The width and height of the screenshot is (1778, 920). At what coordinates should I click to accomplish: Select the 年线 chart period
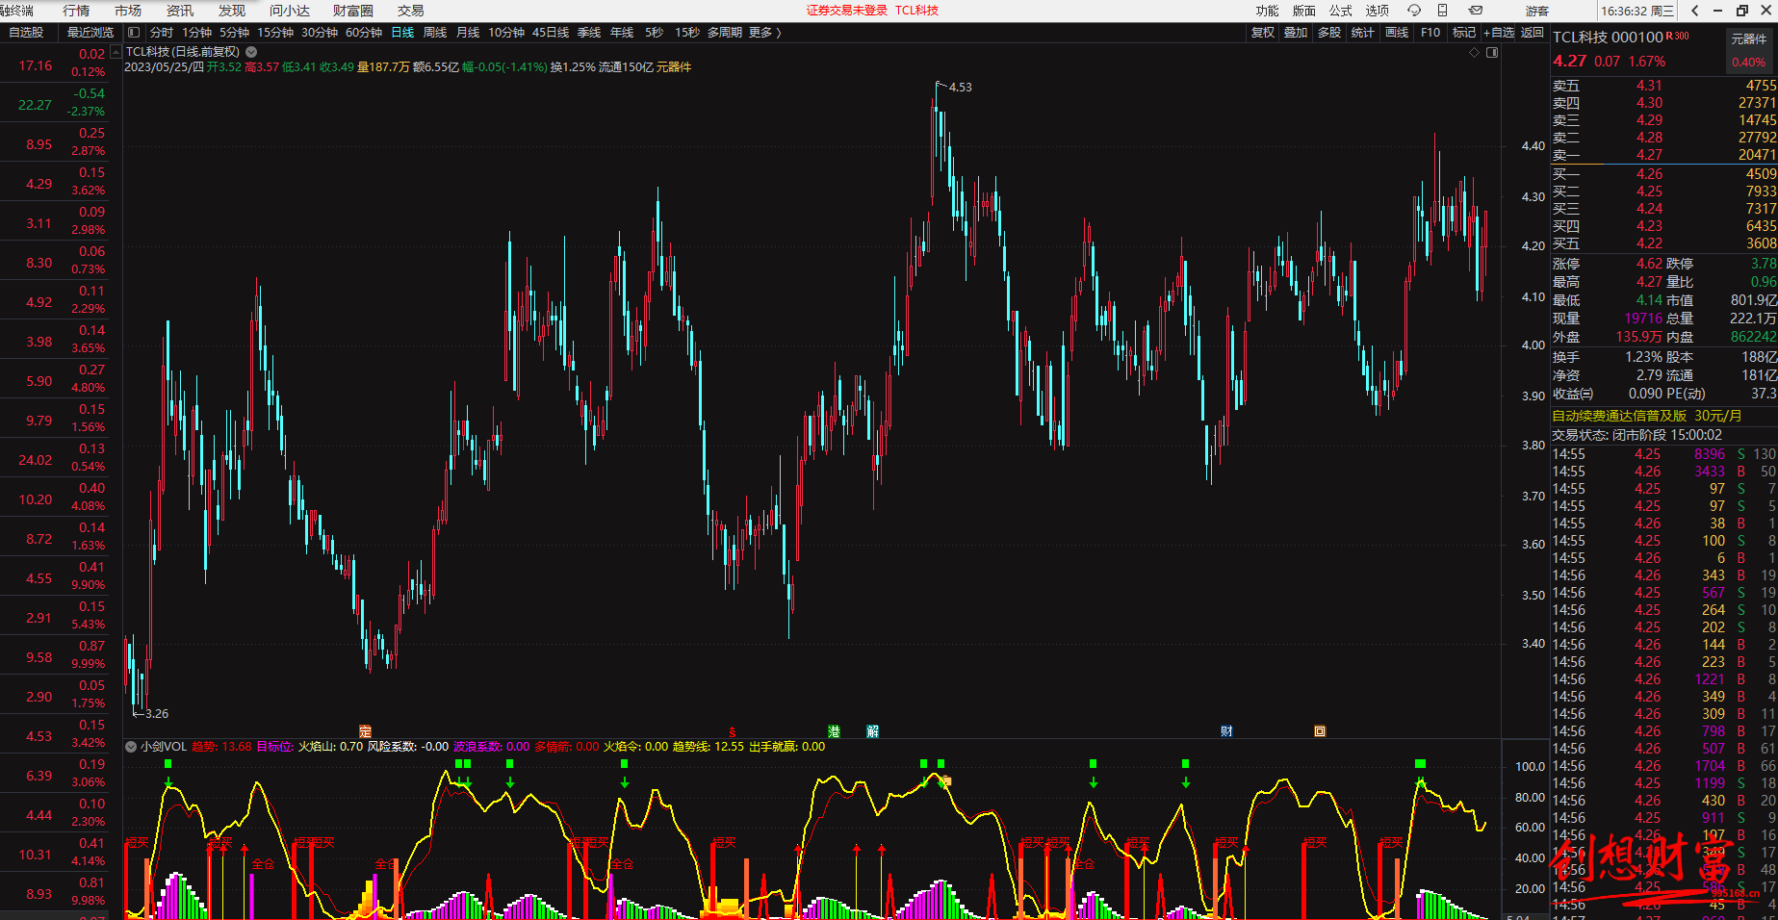tap(622, 33)
